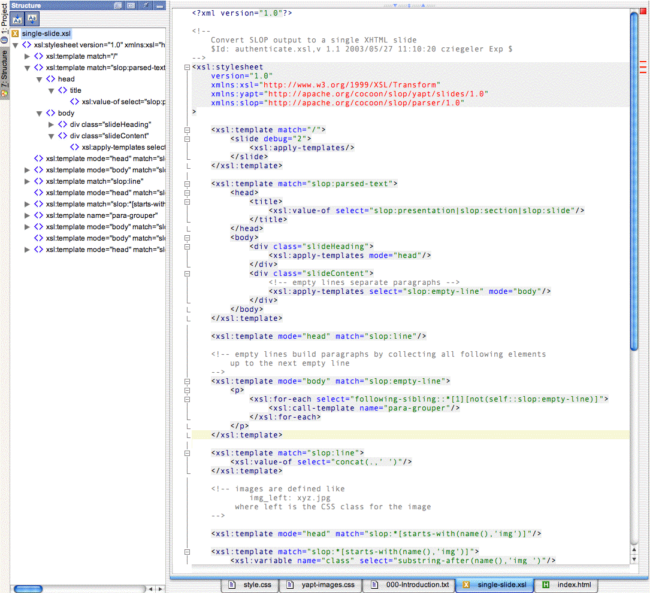650x593 pixels.
Task: Collapse the xsl:stylesheet tree node
Action: click(16, 45)
